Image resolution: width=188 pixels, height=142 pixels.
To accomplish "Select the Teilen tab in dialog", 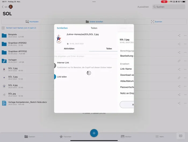I will (x=109, y=48).
